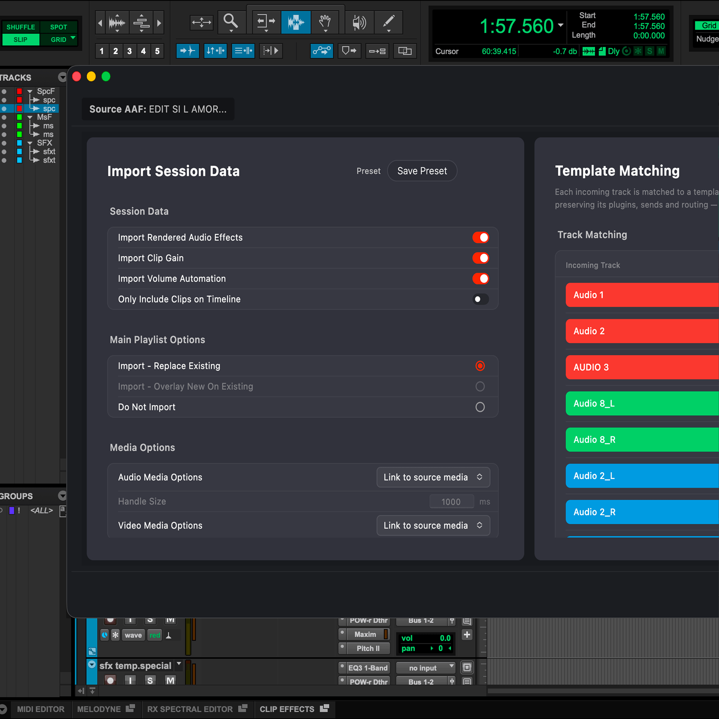The height and width of the screenshot is (719, 719).
Task: Click the Scrubber speaker tool icon
Action: (x=359, y=22)
